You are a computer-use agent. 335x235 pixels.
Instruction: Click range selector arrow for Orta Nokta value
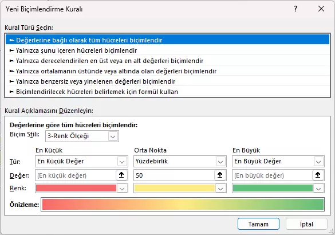(x=220, y=175)
